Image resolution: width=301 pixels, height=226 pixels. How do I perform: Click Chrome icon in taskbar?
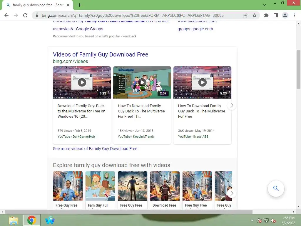click(32, 220)
